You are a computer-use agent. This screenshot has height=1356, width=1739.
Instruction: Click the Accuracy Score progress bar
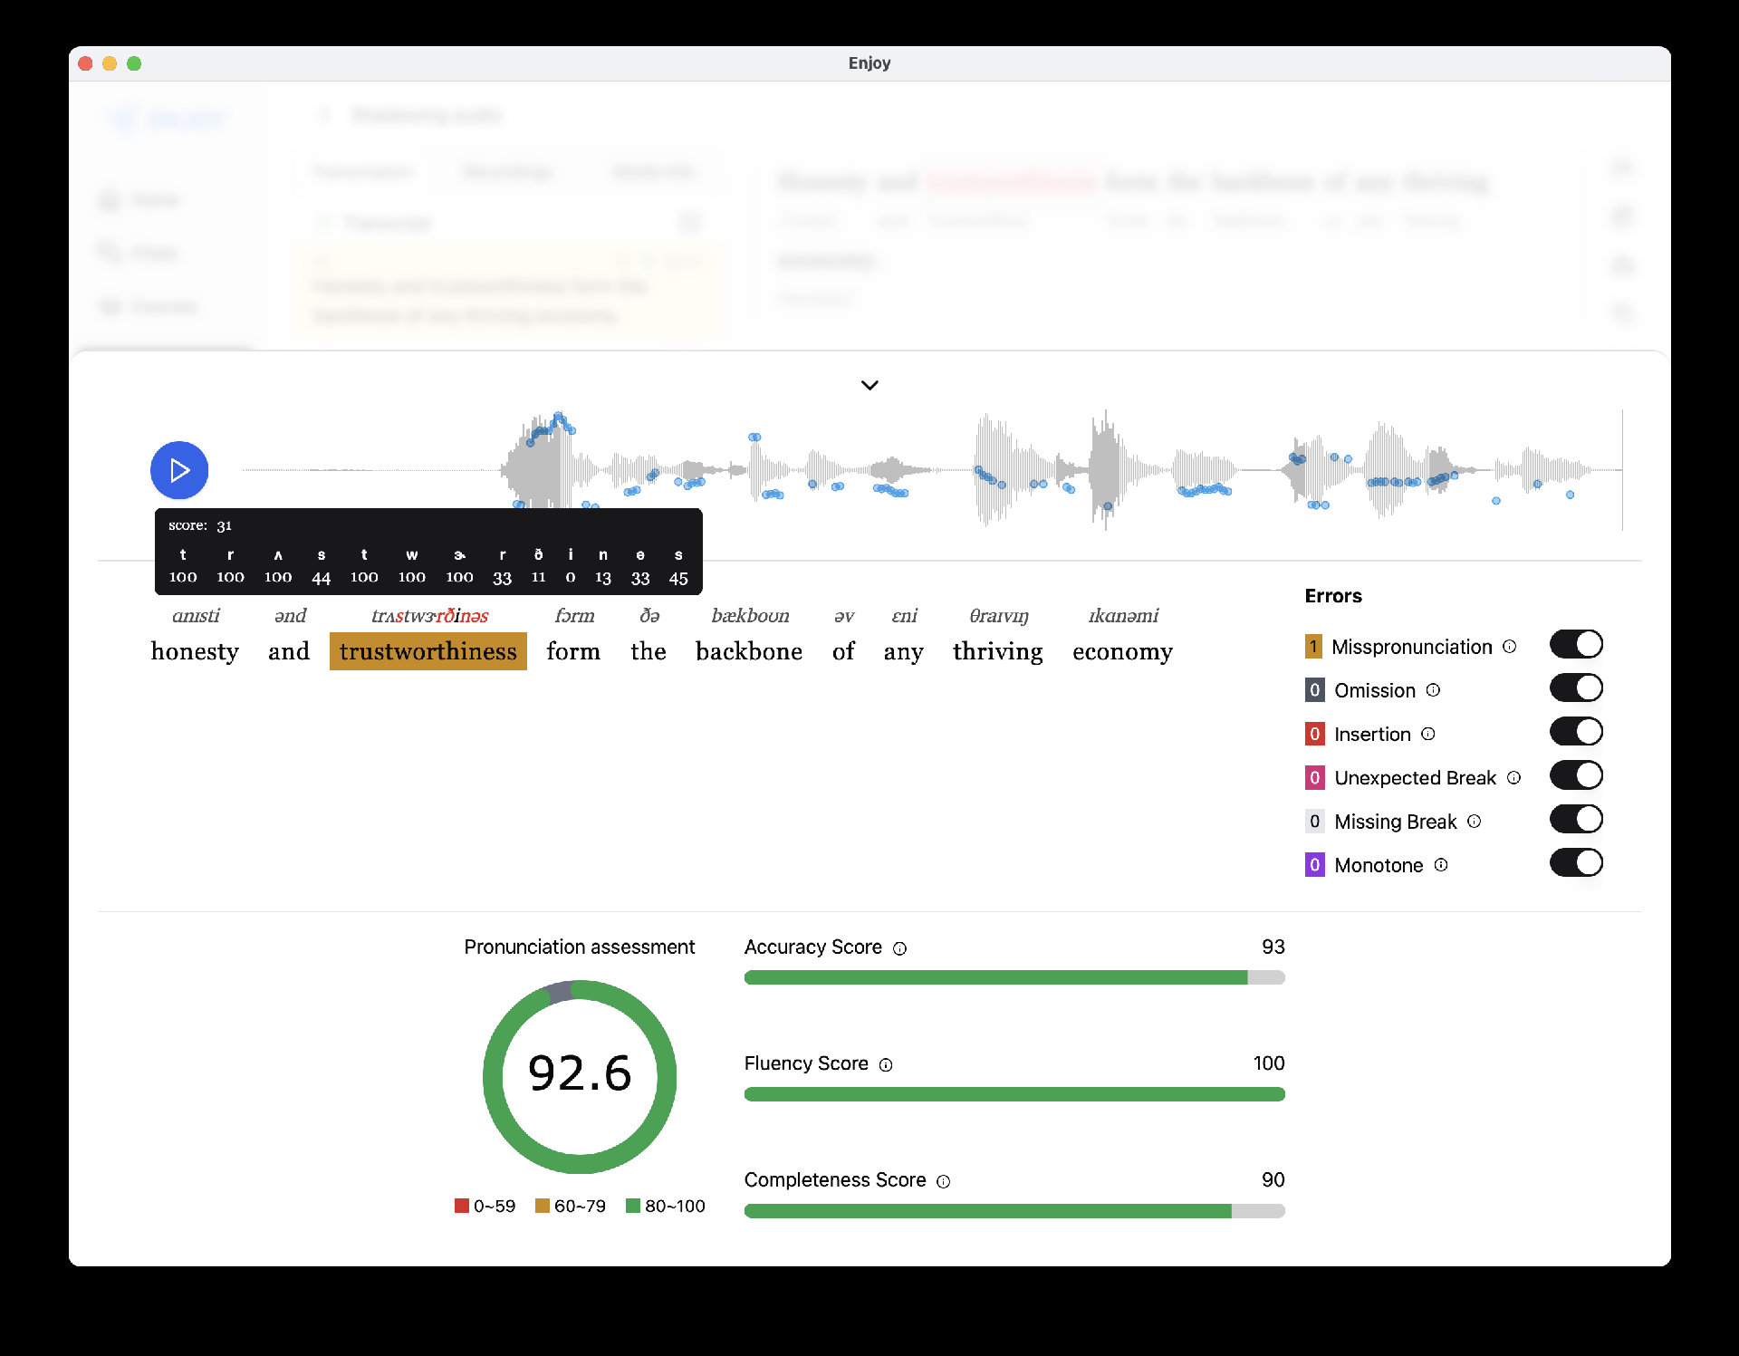pos(1014,977)
